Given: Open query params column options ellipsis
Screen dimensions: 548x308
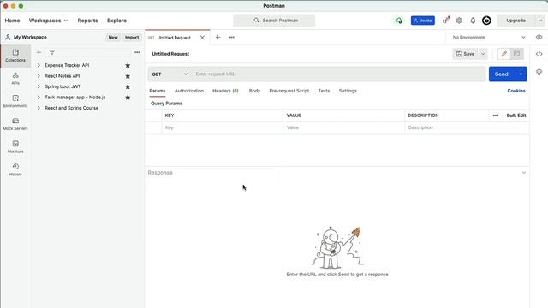Looking at the screenshot, I should (x=496, y=115).
